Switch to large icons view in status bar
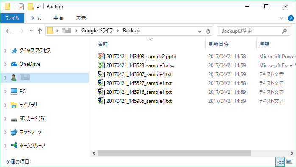The image size is (296, 167). [x=289, y=161]
